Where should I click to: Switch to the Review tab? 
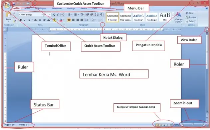pyautogui.click(x=84, y=8)
